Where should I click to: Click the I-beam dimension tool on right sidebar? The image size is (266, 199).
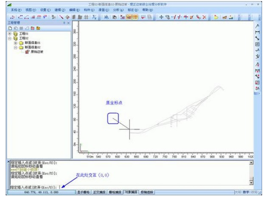coord(257,32)
